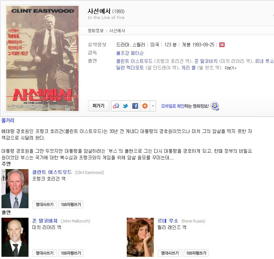Image resolution: width=274 pixels, height=259 pixels.
Task: Expand the cast list with 더보기
Action: (231, 68)
